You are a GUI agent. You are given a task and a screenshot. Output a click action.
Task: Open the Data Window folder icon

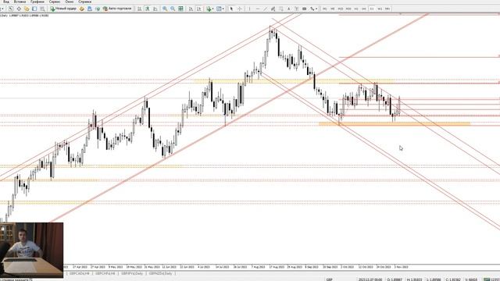27,9
